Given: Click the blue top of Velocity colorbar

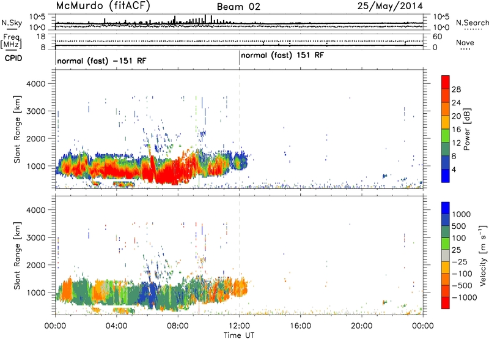Looking at the screenshot, I should click(x=446, y=207).
